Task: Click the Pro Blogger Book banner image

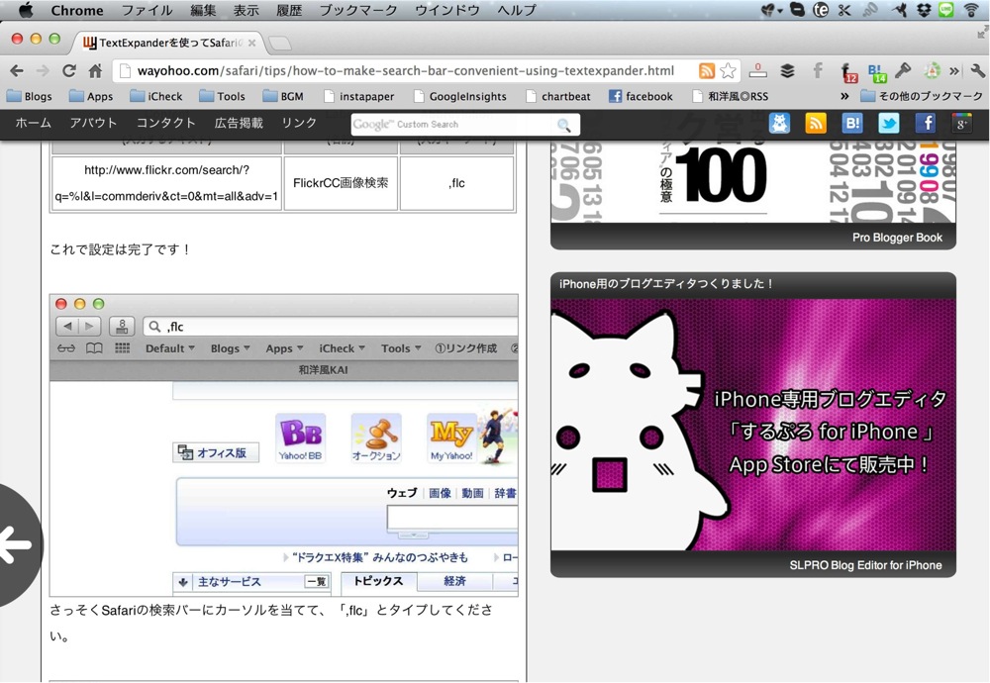Action: pyautogui.click(x=753, y=183)
